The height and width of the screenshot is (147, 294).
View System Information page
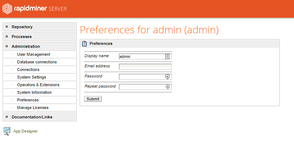(x=34, y=92)
